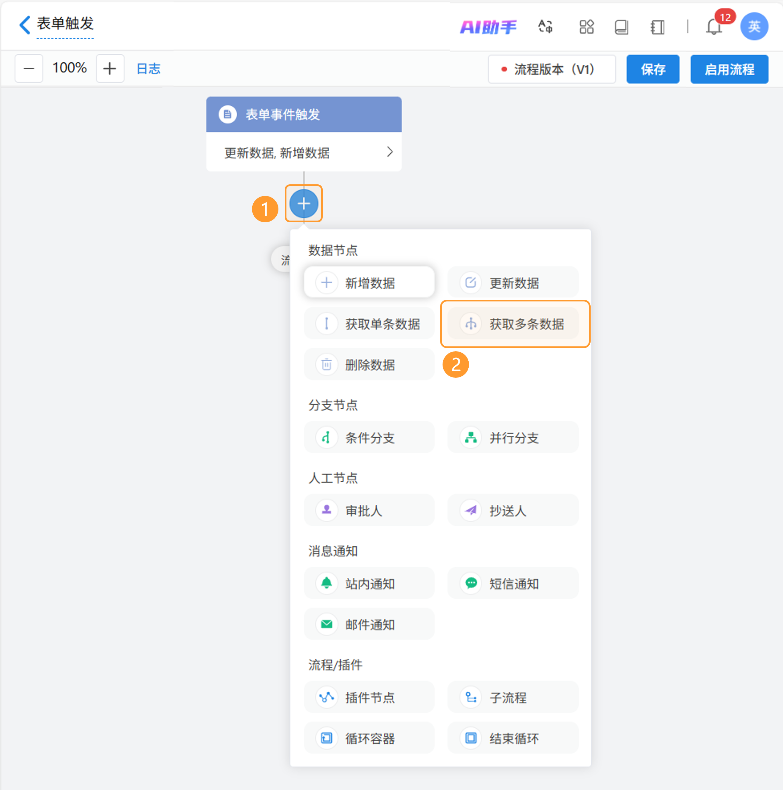Click the 启用流程 button

729,69
